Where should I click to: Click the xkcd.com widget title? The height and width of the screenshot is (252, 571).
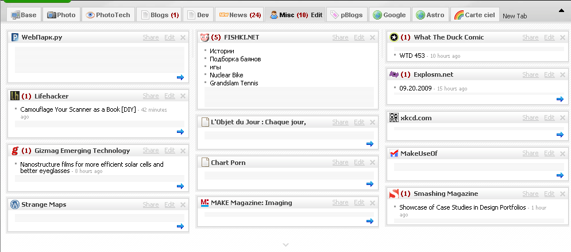416,117
